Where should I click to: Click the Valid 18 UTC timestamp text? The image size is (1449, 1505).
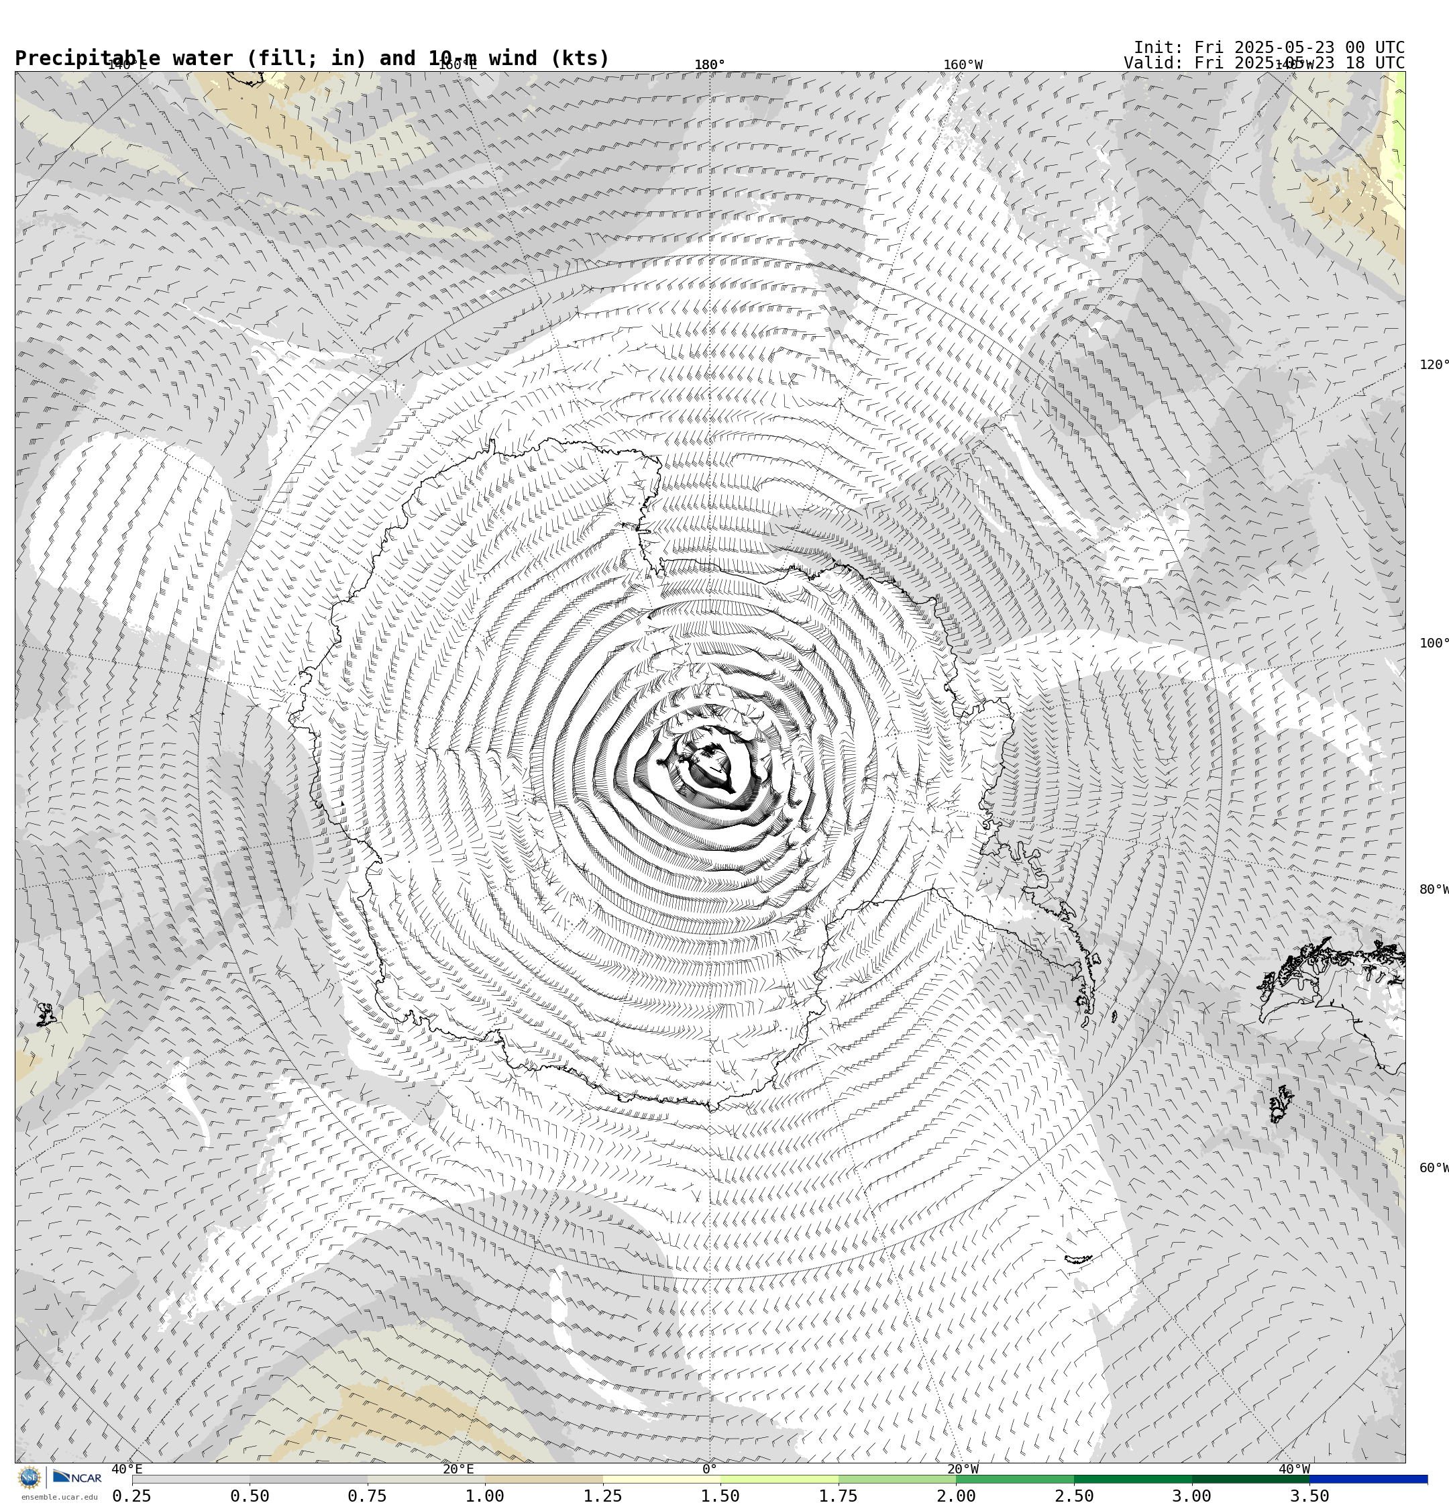(x=1264, y=63)
